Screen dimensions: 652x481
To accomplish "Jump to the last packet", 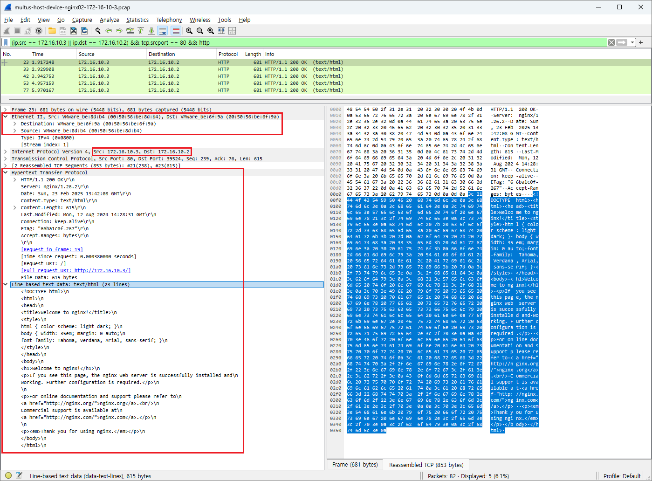I will click(151, 31).
